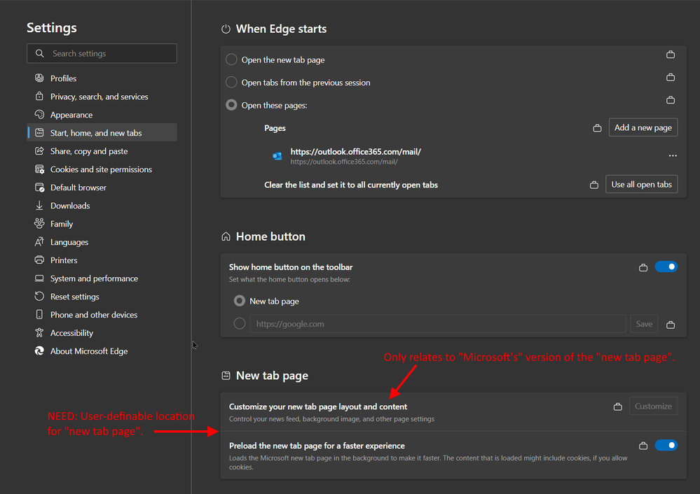Click the Profiles icon in sidebar

coord(39,78)
